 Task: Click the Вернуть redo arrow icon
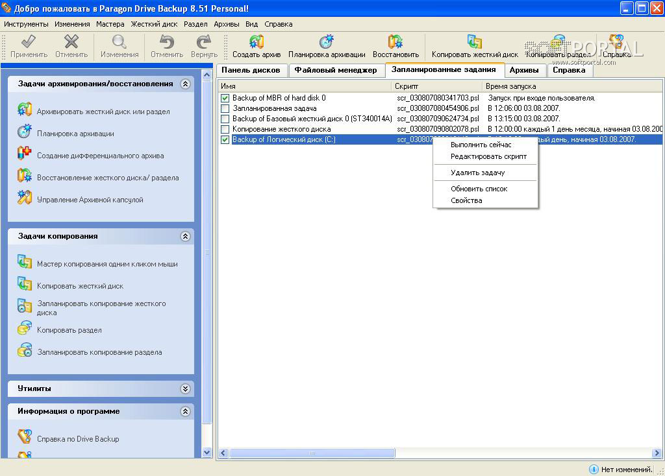pos(204,42)
